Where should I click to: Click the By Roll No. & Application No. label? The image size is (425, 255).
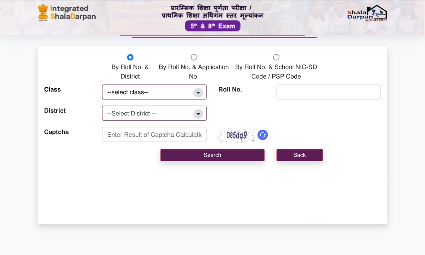194,72
